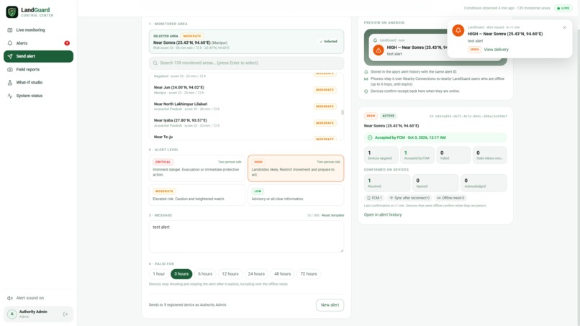Screen dimensions: 580x326
Task: Click the Sync after reconnect 0 chip
Action: [409, 198]
